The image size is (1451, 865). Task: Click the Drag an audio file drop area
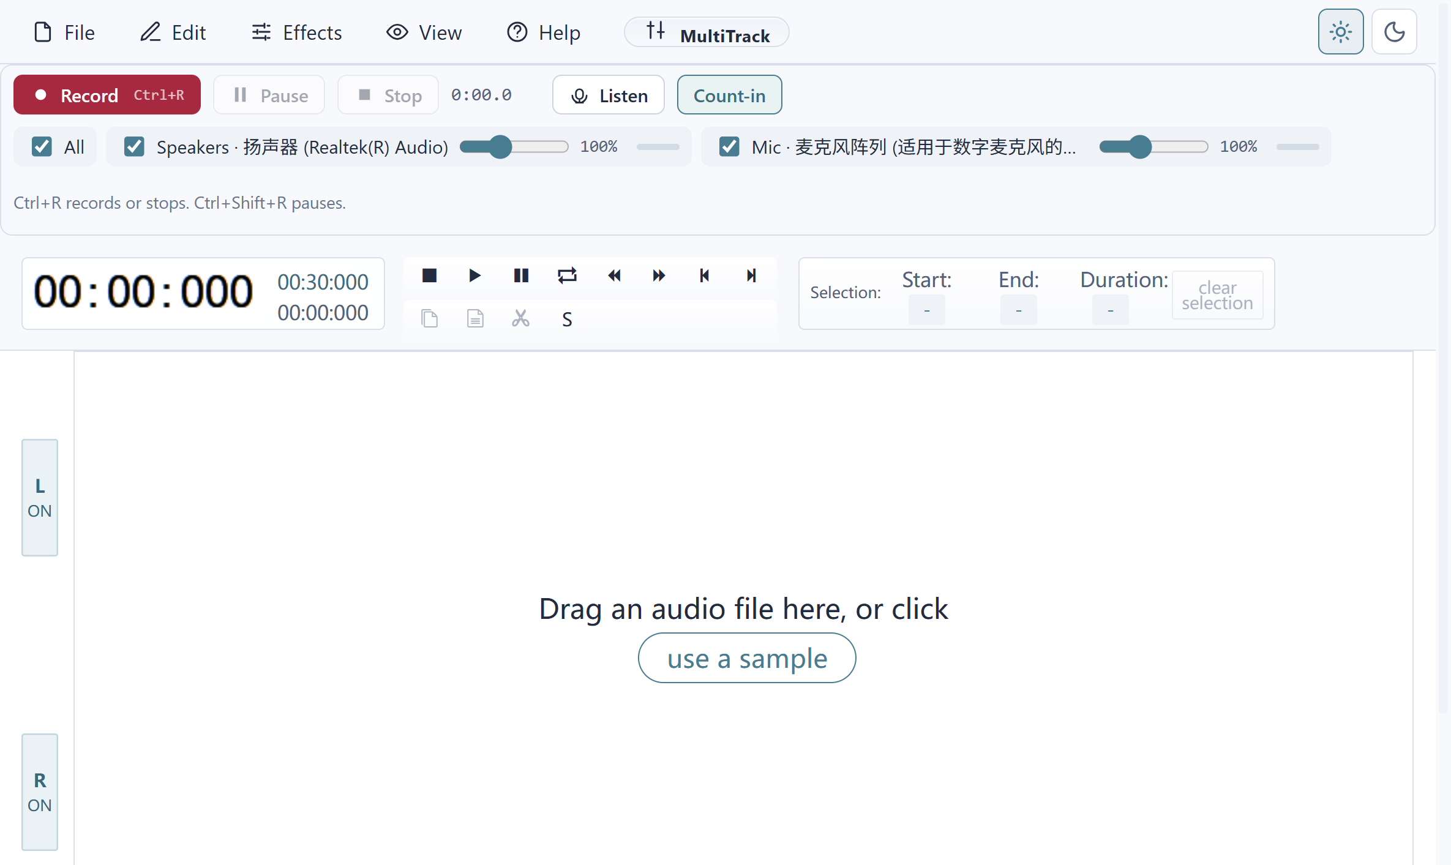point(743,608)
